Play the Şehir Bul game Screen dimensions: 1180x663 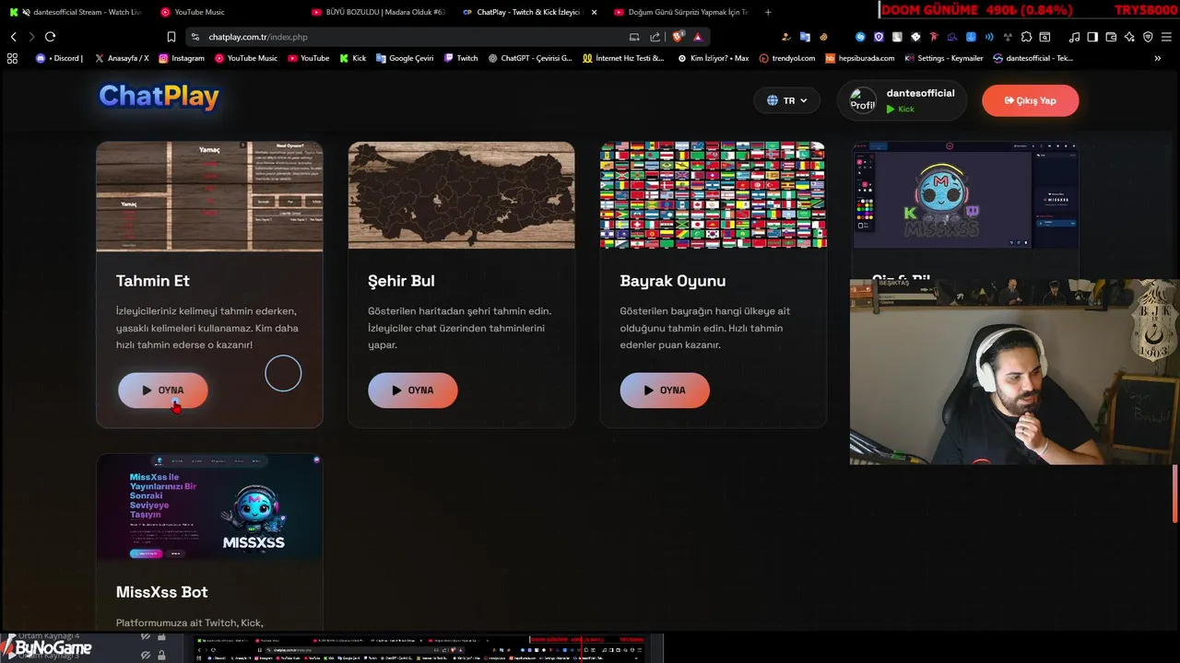(413, 390)
